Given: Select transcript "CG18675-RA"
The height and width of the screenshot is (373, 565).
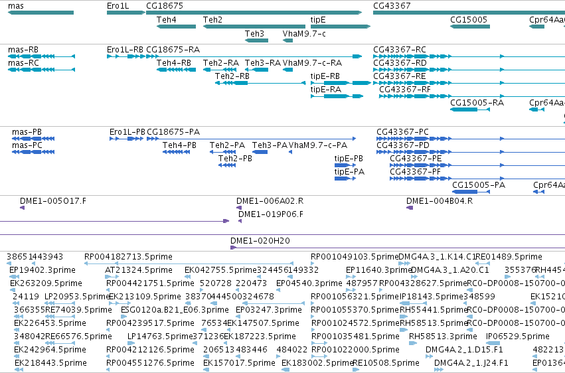Looking at the screenshot, I should pyautogui.click(x=173, y=50).
